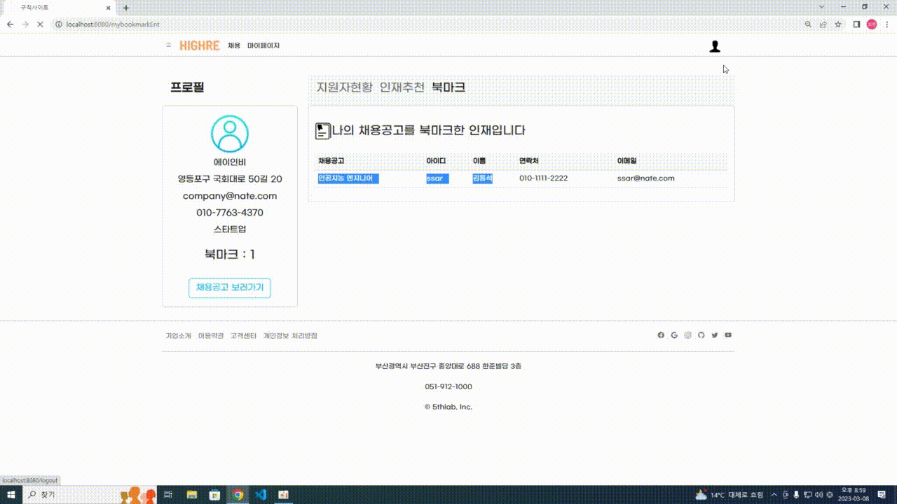
Task: Toggle the browser side panel
Action: [x=856, y=24]
